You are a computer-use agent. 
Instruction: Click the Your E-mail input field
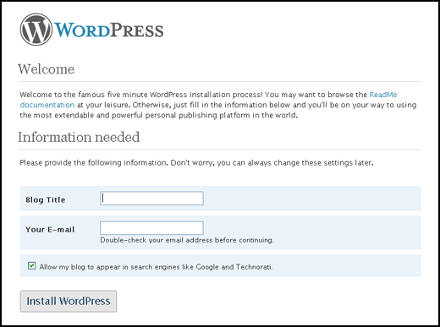(x=151, y=228)
